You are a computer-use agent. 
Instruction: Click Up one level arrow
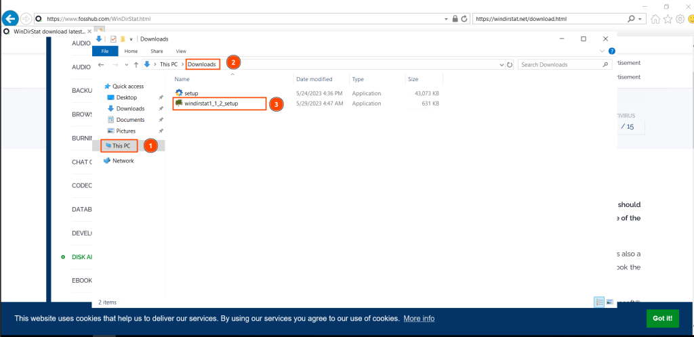[135, 64]
